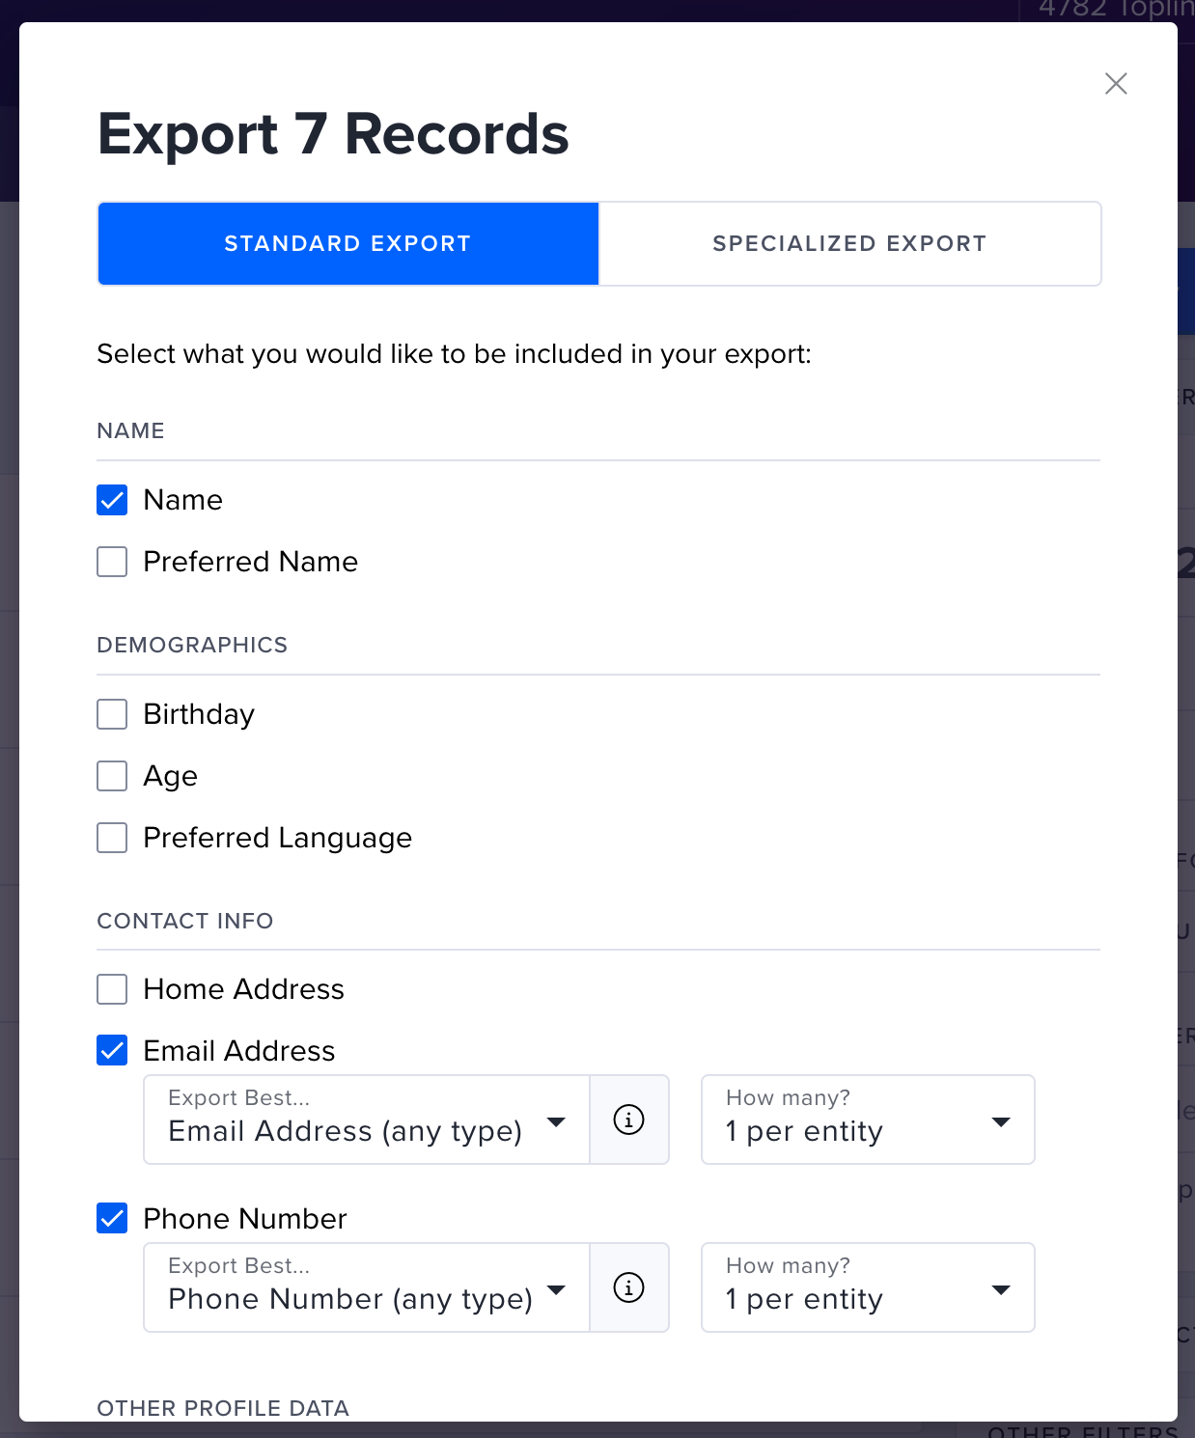The height and width of the screenshot is (1438, 1195).
Task: Tick the Age checkbox
Action: click(112, 776)
